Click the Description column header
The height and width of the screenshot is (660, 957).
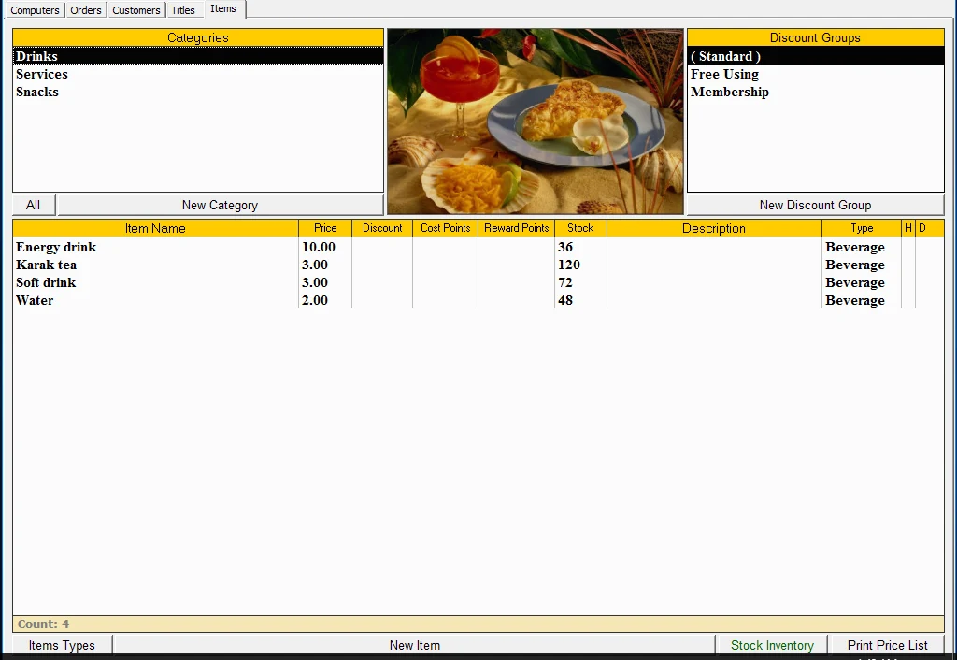tap(714, 228)
